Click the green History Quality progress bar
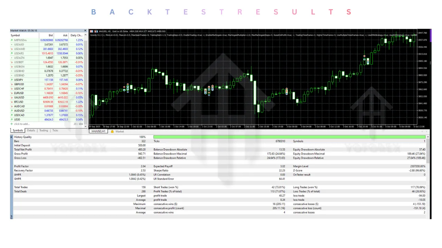This screenshot has width=442, height=248. point(289,137)
